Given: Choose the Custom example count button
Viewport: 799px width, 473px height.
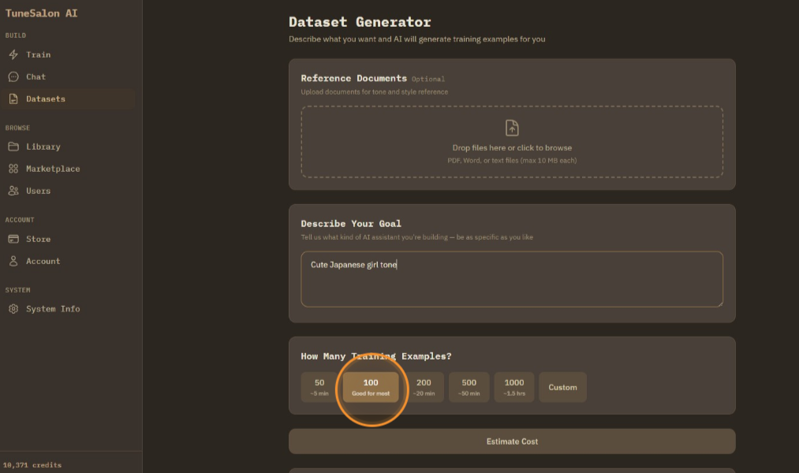Looking at the screenshot, I should coord(562,387).
